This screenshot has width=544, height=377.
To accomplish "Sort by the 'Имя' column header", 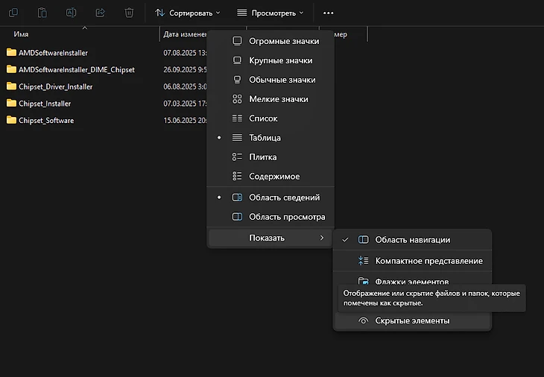I will 21,34.
